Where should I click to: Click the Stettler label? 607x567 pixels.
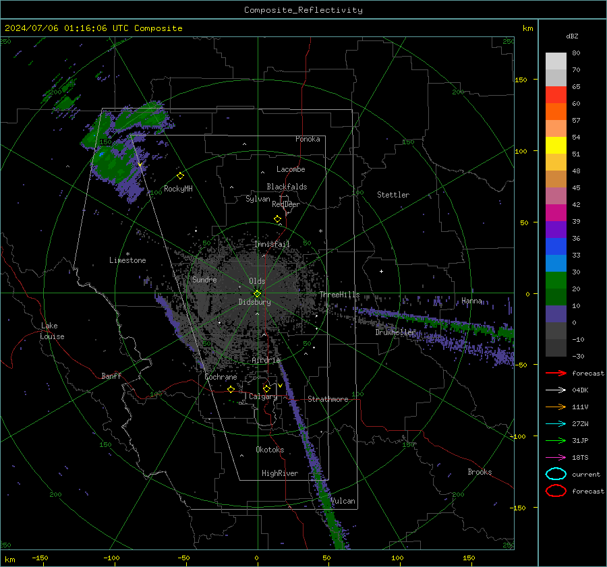[x=393, y=195]
